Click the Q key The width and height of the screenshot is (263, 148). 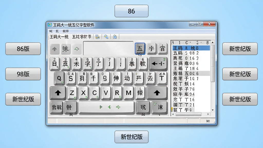(x=59, y=78)
